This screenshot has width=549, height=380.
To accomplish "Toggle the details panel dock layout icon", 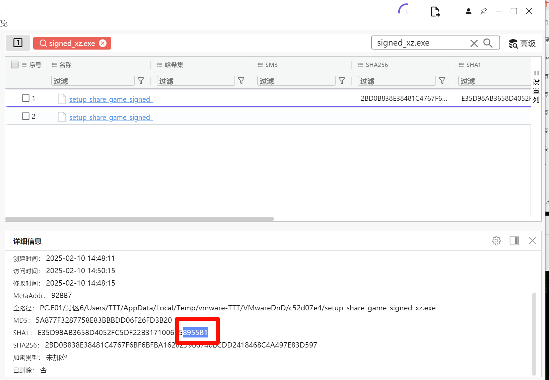I will [514, 241].
